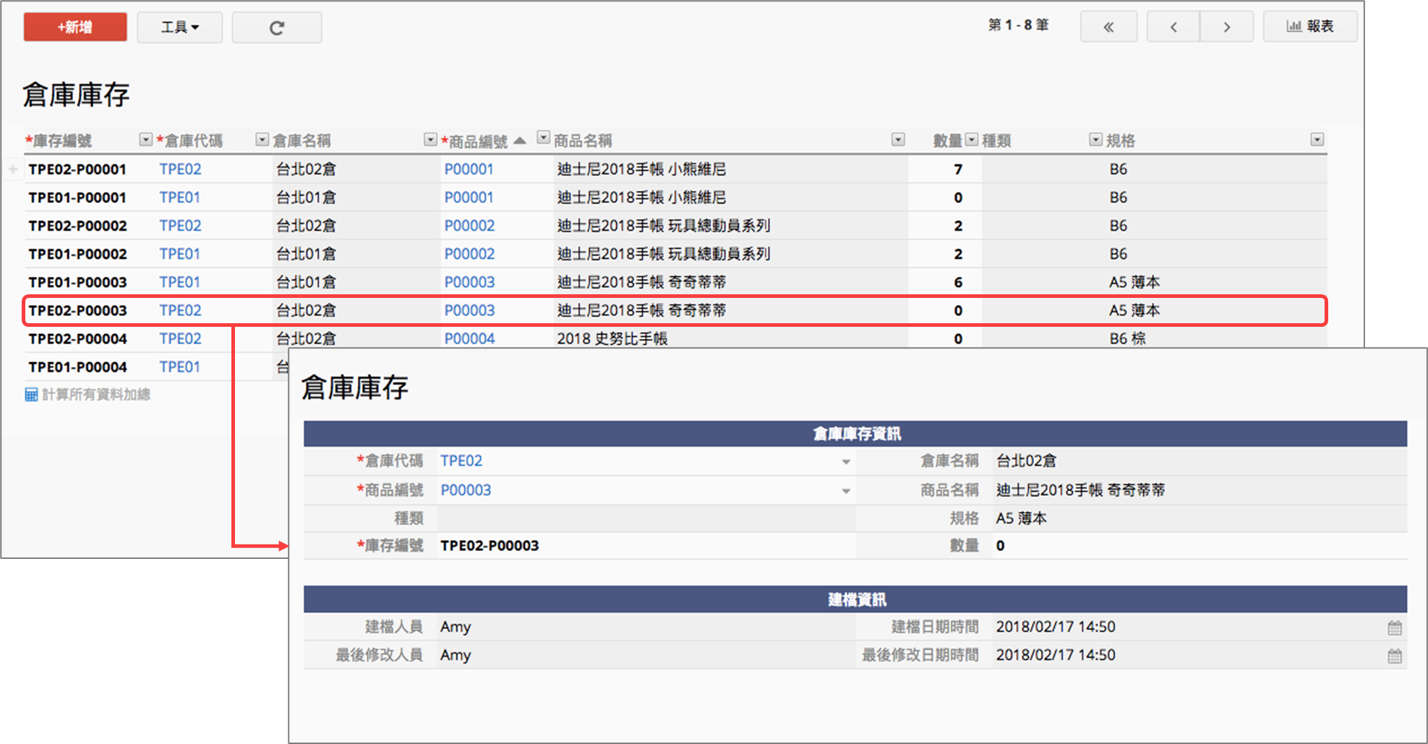Click the refresh icon button

coord(276,27)
